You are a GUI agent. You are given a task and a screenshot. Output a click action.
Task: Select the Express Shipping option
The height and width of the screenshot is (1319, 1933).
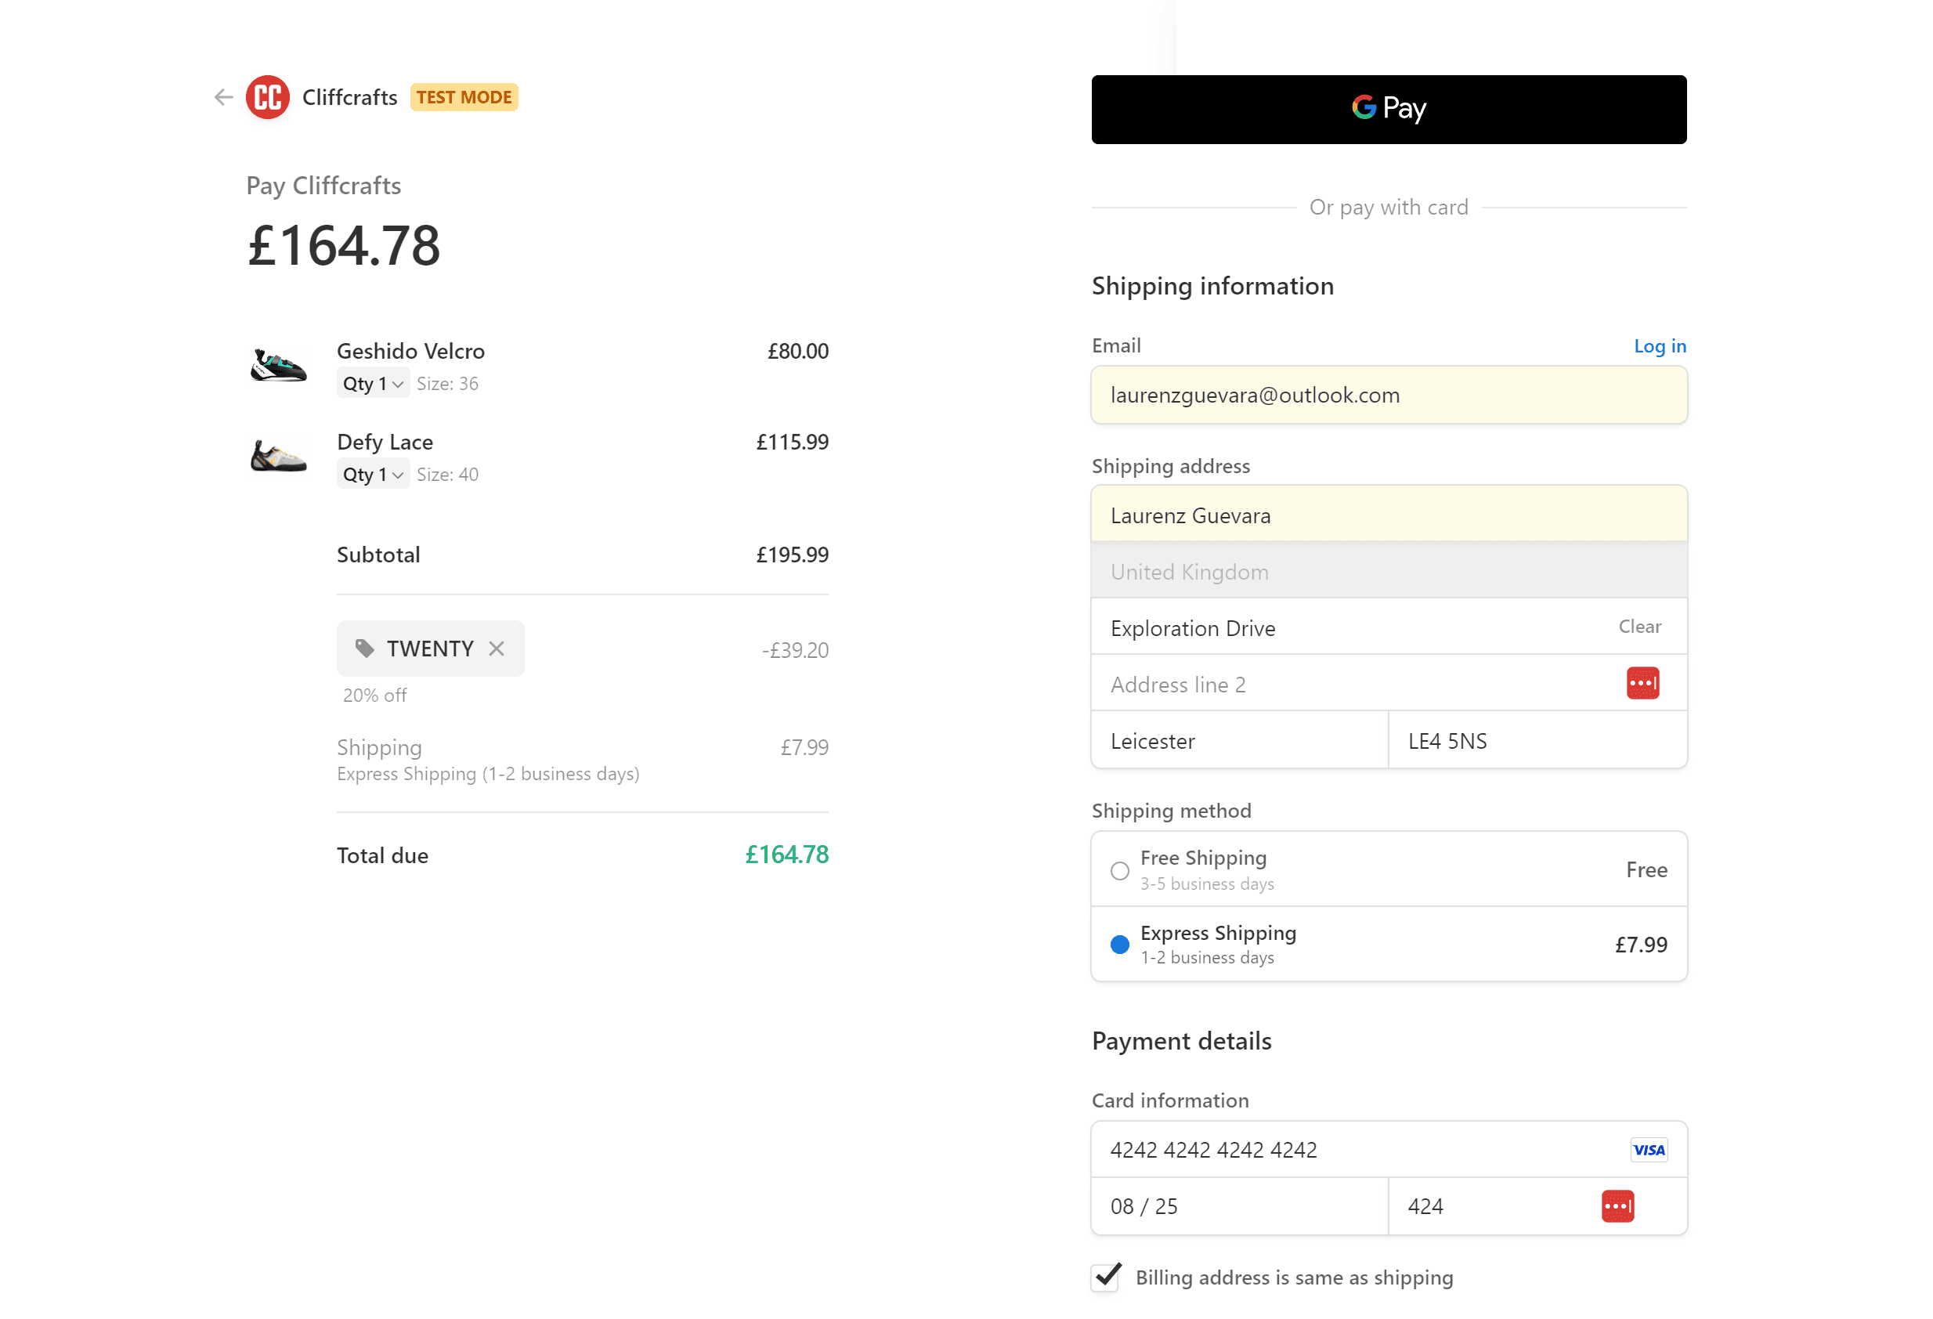pos(1119,945)
